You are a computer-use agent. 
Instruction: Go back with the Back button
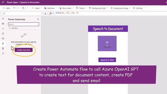coord(6,8)
